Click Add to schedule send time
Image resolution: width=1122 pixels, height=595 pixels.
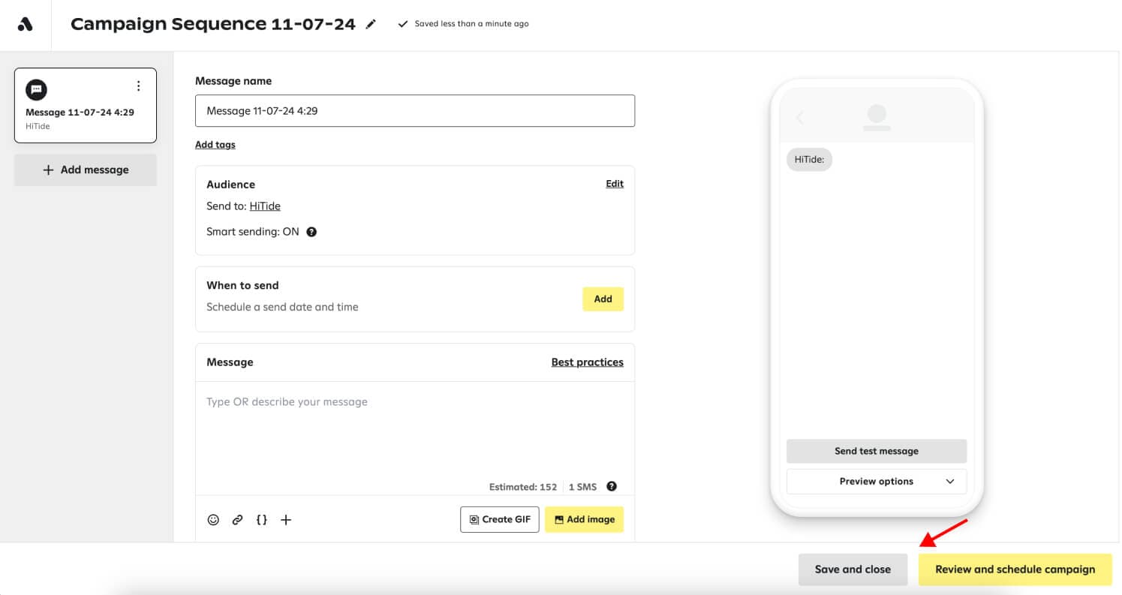[x=603, y=299]
